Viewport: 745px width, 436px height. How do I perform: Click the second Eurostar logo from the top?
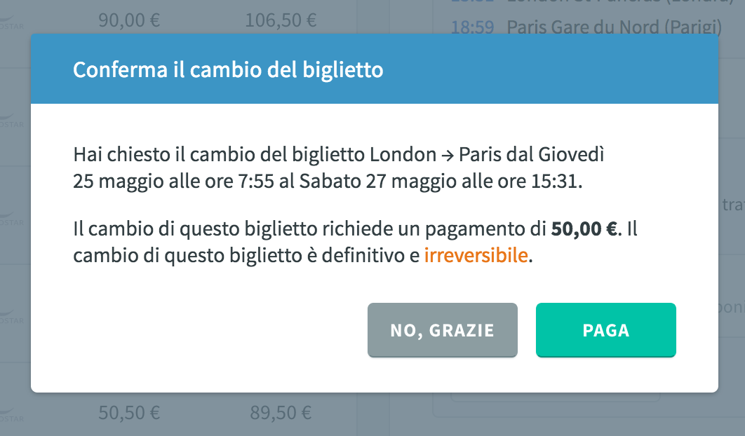[11, 121]
